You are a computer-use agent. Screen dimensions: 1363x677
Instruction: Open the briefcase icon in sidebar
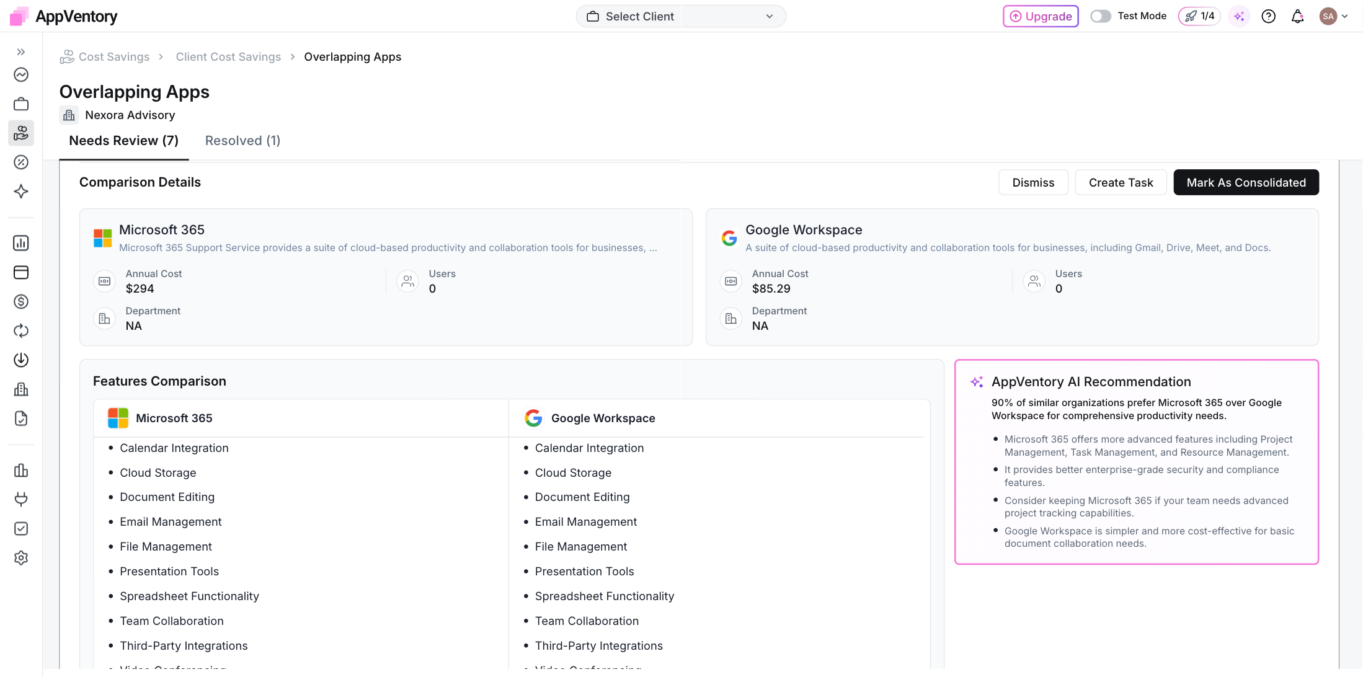coord(21,104)
